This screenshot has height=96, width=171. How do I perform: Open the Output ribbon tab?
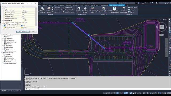[x=45, y=5]
